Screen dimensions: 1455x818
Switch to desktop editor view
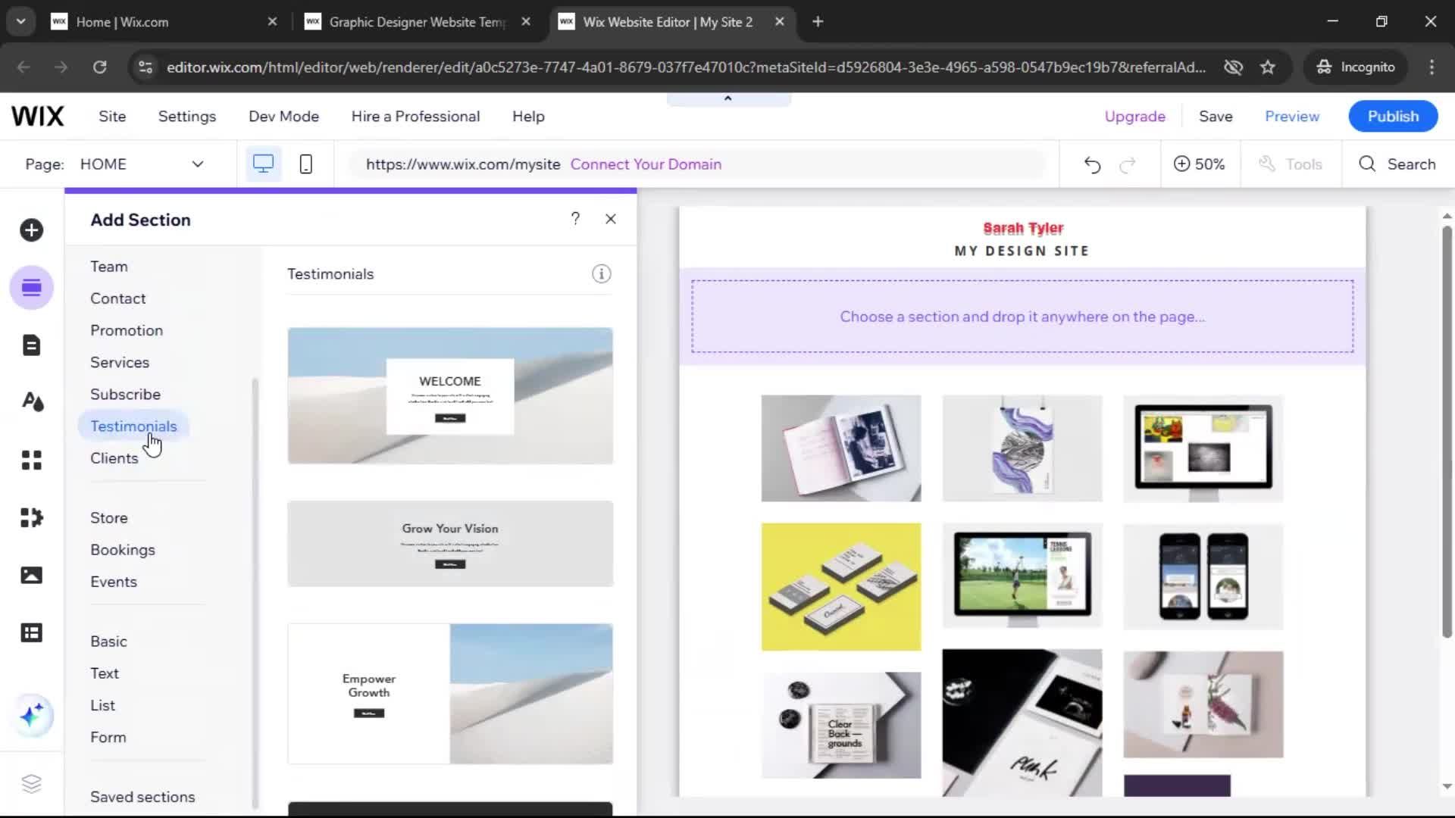tap(263, 164)
